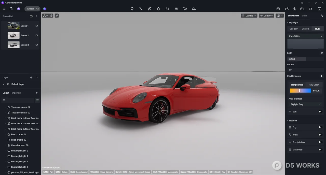The width and height of the screenshot is (326, 175).
Task: Collapse the Sky Light section
Action: click(x=288, y=22)
